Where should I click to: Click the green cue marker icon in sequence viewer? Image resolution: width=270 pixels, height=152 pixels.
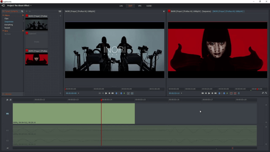point(227,93)
